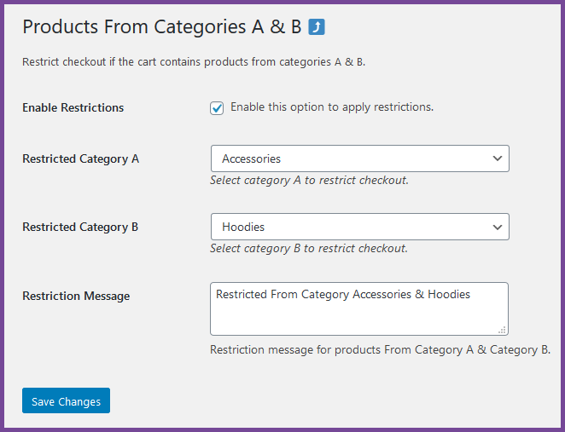Click the word 'Hoodies' inside message text area

click(x=449, y=295)
